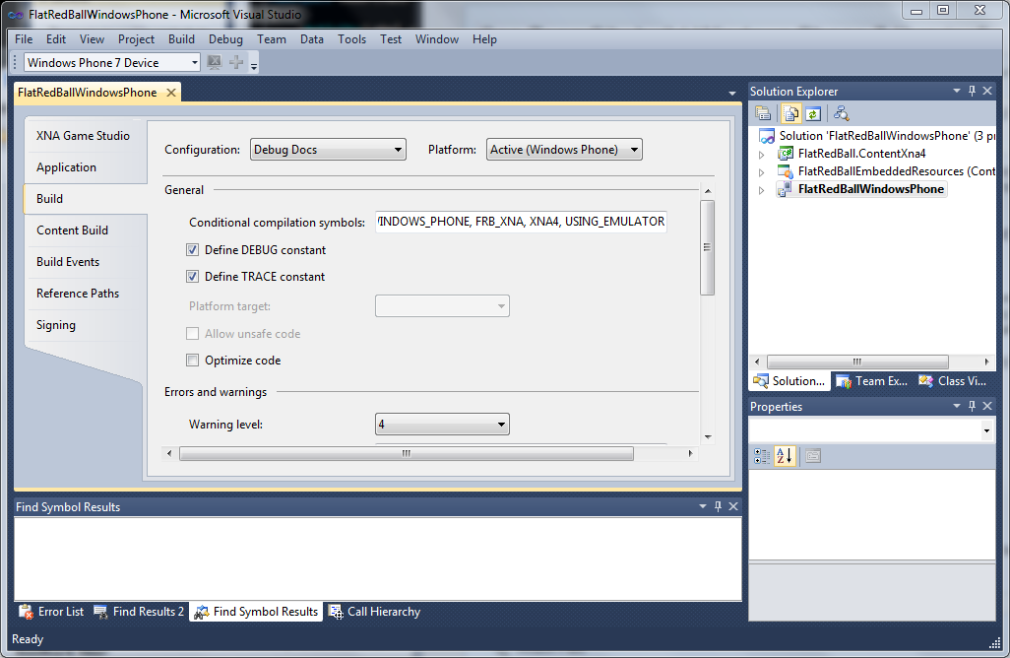1010x658 pixels.
Task: Open the Solution Explorer window options dropdown
Action: 957,91
